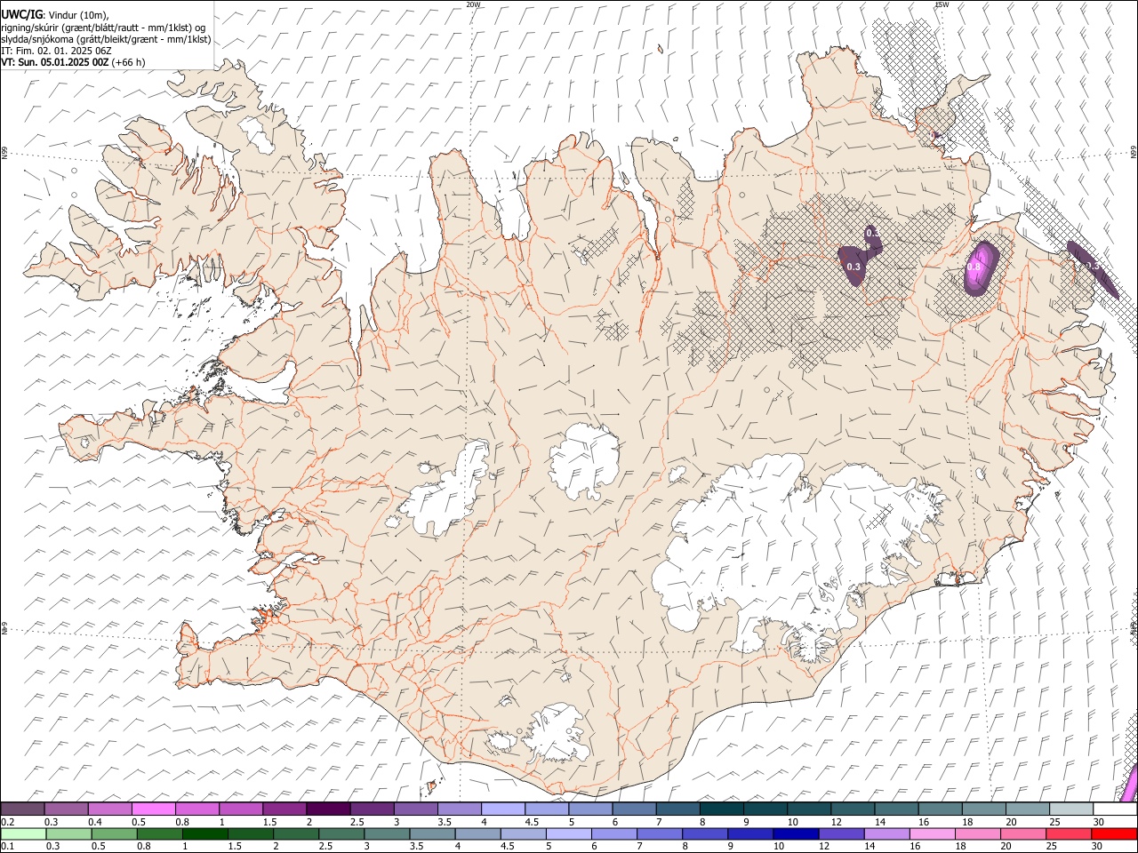Choose the lower-row swatch labeled 1.5
Viewport: 1138px width, 853px height.
point(250,833)
